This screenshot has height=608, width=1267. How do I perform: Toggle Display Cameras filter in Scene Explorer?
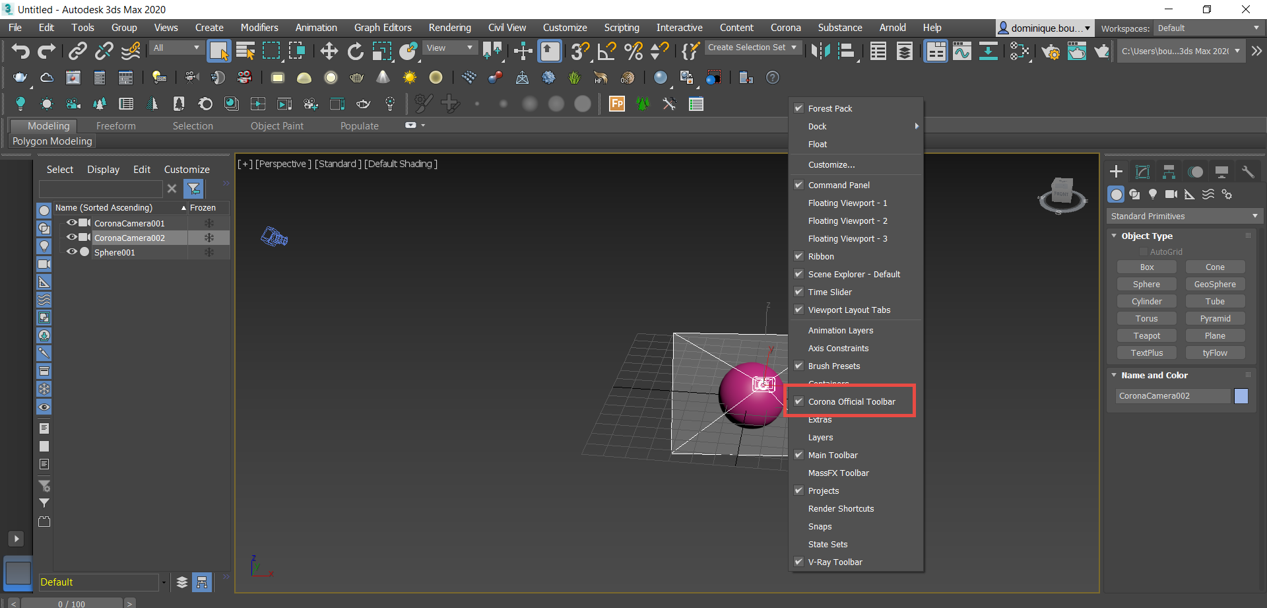[44, 264]
